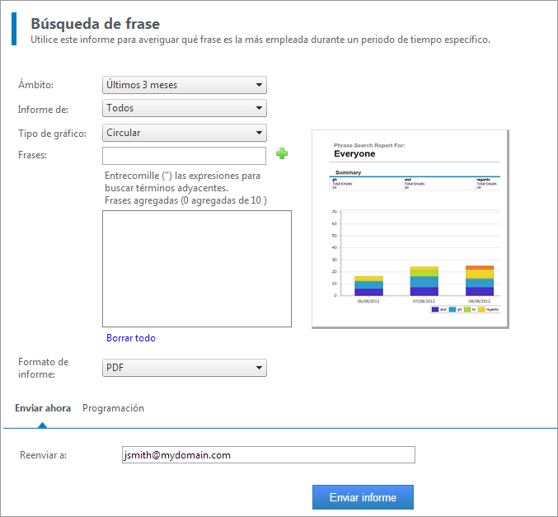Click the Borrar todo link
558x517 pixels.
(131, 338)
